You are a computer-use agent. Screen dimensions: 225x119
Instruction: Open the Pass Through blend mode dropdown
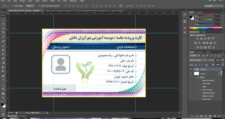198,60
